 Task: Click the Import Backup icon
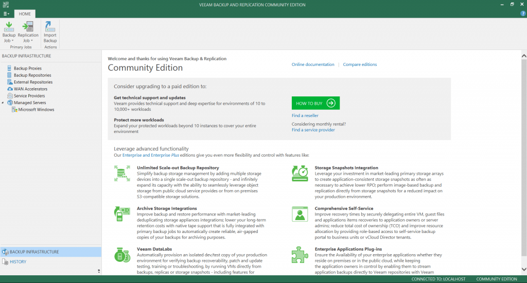pyautogui.click(x=50, y=27)
